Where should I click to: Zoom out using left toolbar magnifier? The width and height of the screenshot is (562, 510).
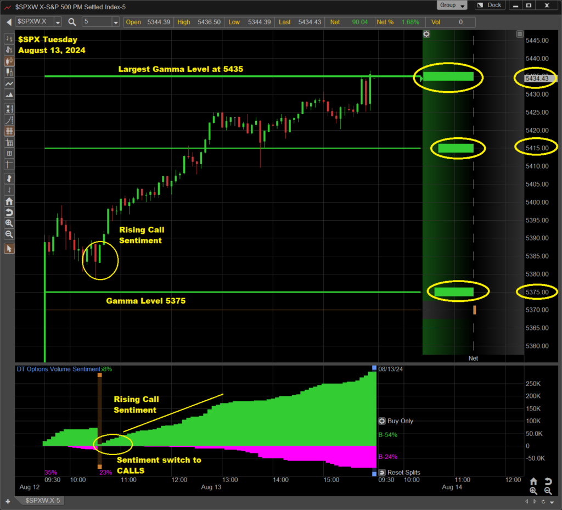(x=9, y=234)
